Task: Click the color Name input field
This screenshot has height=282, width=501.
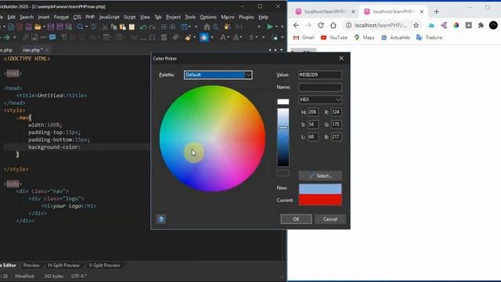Action: point(320,87)
